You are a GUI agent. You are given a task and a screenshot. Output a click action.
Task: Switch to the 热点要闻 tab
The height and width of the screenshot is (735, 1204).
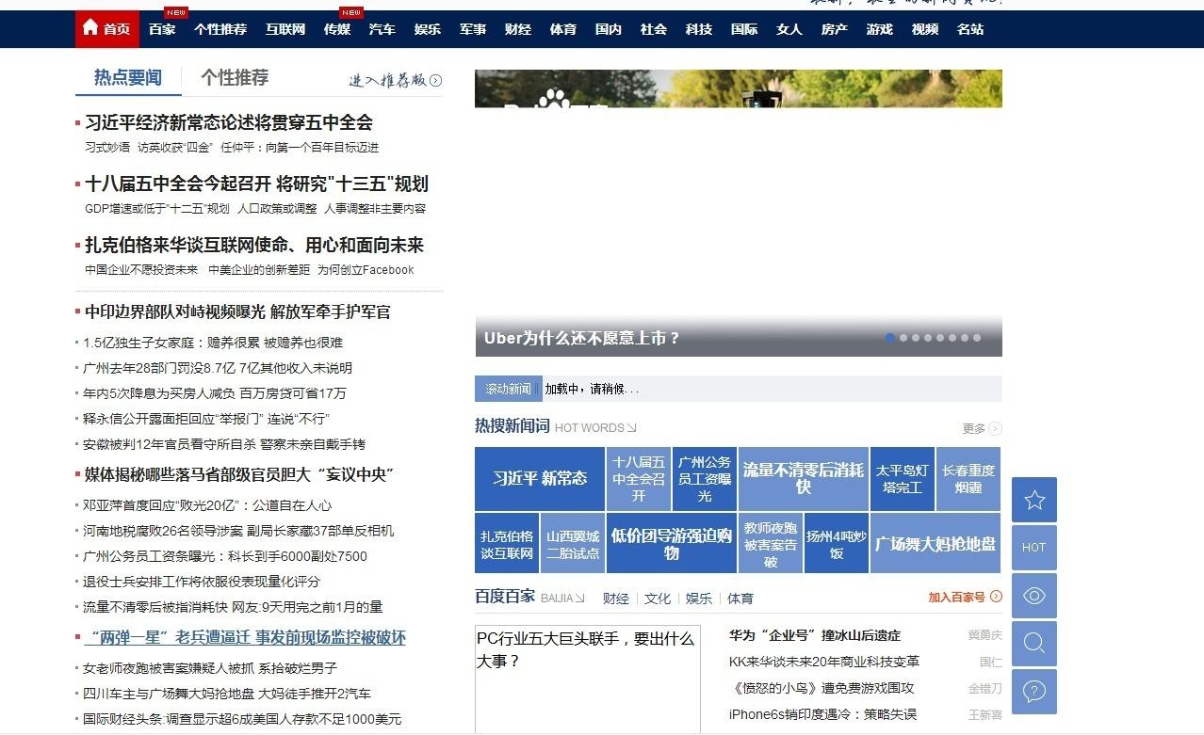(x=128, y=78)
